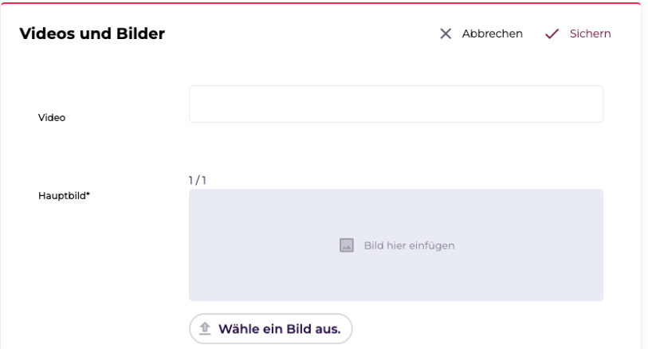This screenshot has width=648, height=349.
Task: Select the Hauptbild* field label
Action: coord(64,196)
